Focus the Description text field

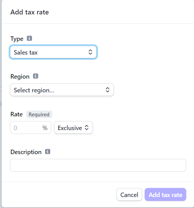(x=98, y=165)
